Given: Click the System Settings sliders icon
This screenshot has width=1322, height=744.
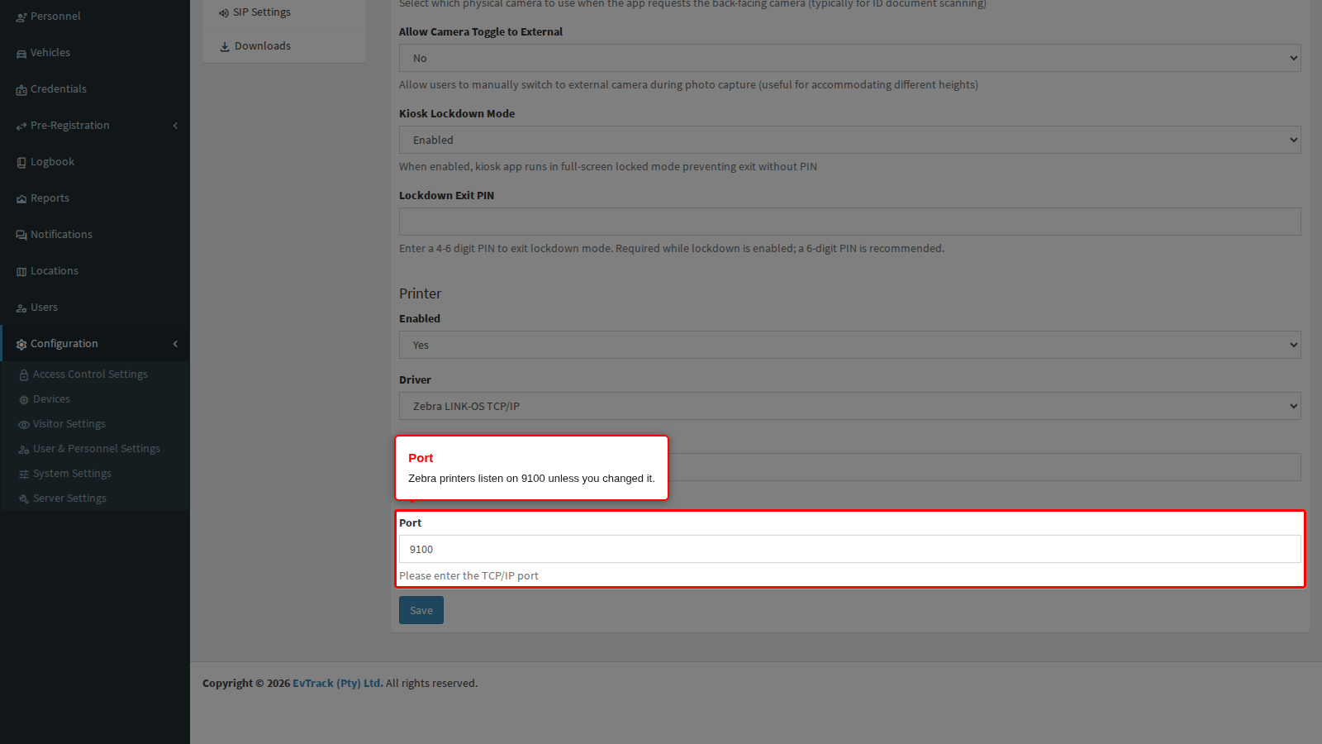Looking at the screenshot, I should (x=24, y=475).
